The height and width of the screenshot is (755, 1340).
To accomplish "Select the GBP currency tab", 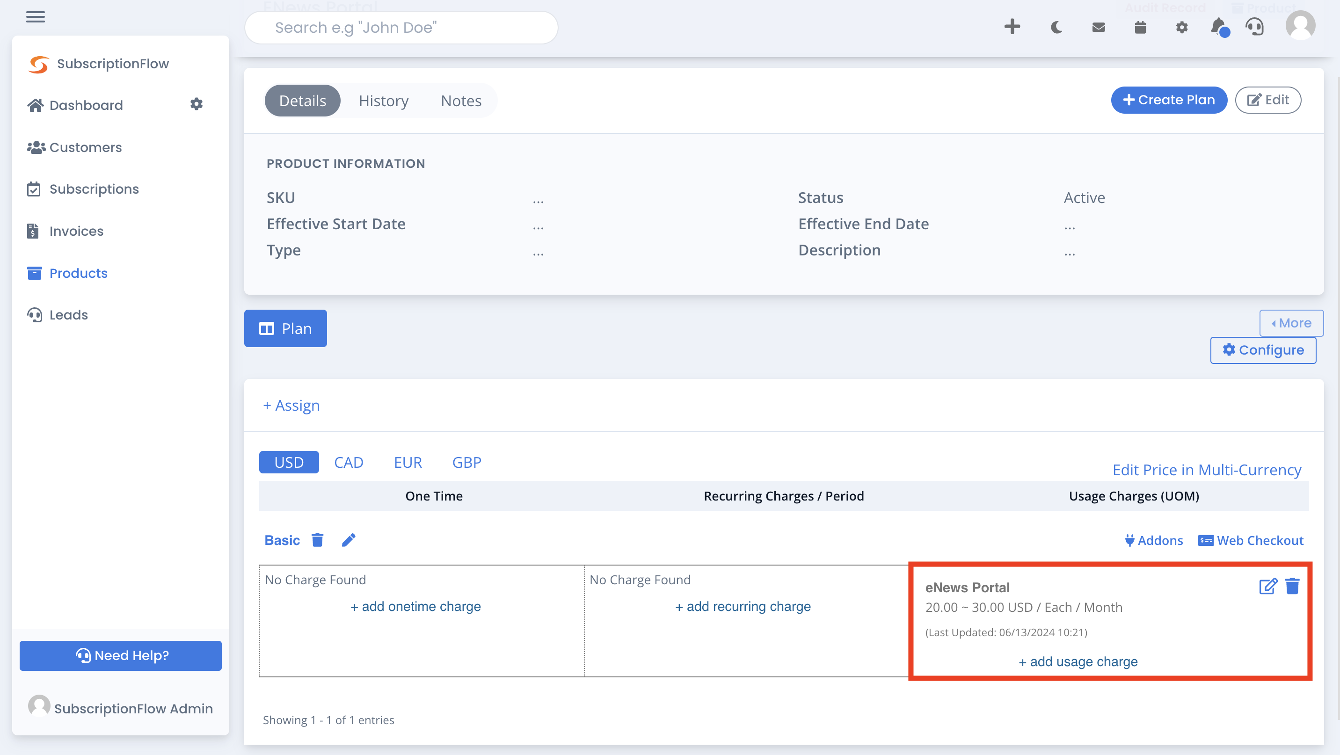I will [466, 462].
